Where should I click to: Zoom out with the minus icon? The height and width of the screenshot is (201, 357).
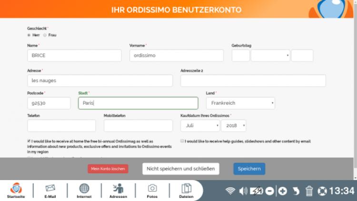click(269, 191)
